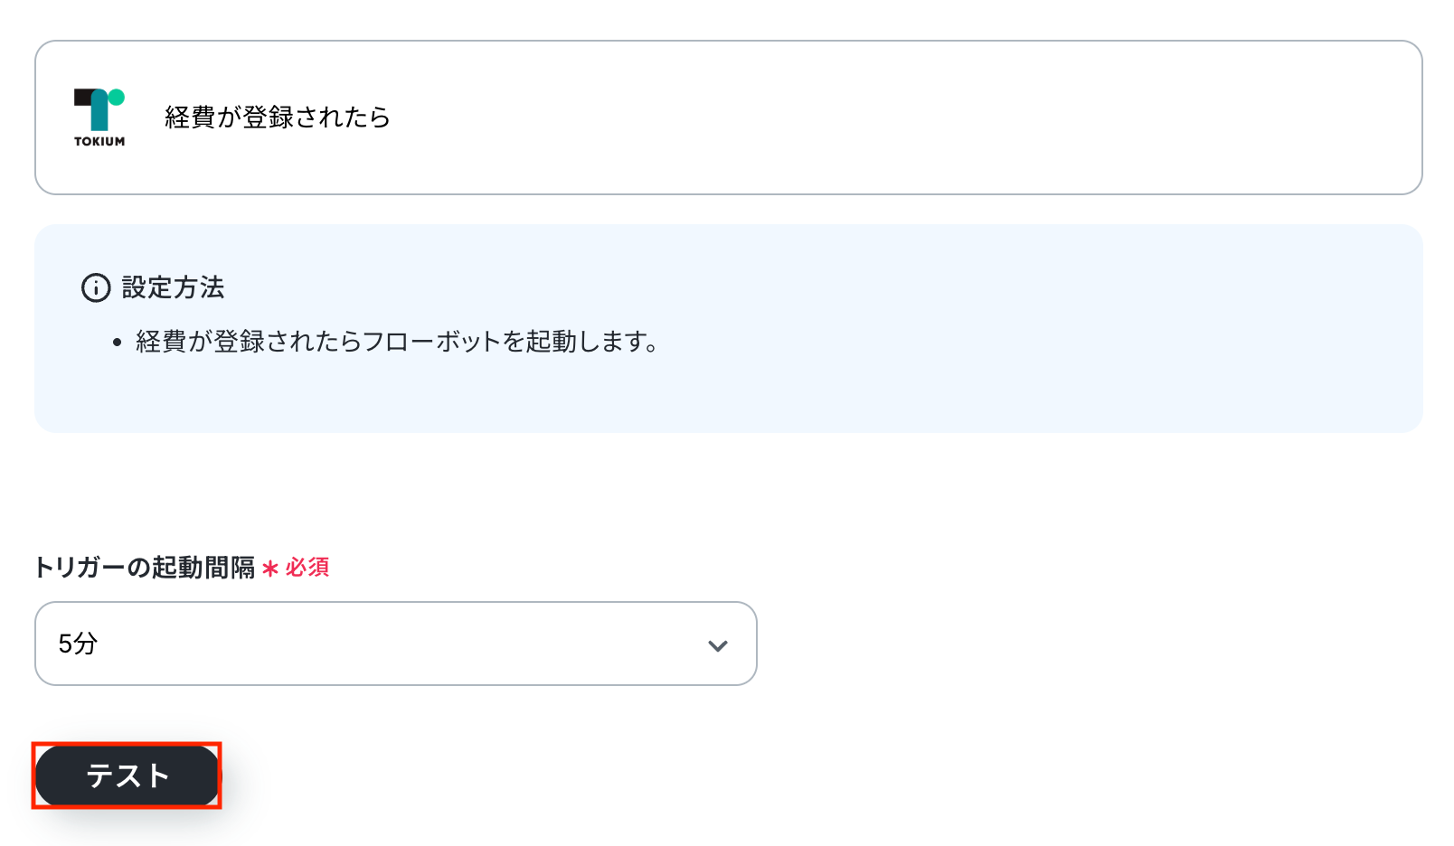
Task: Click the chevron arrow in the interval dropdown
Action: click(x=718, y=645)
